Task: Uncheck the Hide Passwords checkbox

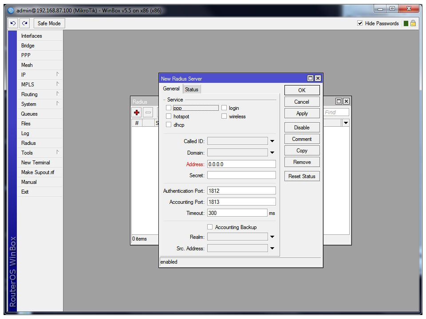Action: (x=360, y=23)
